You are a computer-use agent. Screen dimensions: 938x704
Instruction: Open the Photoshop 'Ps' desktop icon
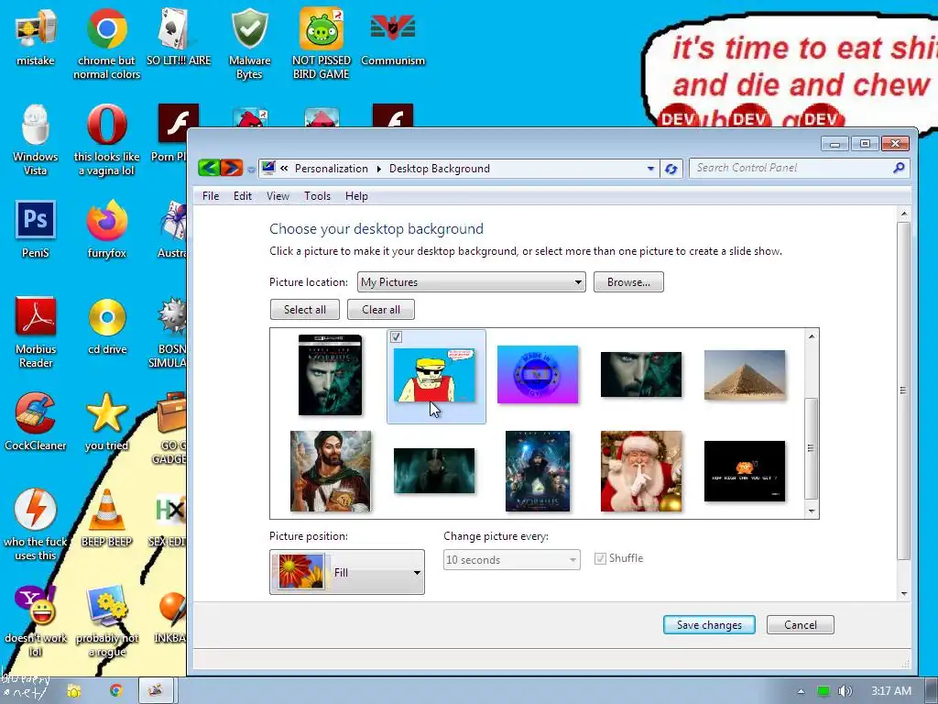36,220
